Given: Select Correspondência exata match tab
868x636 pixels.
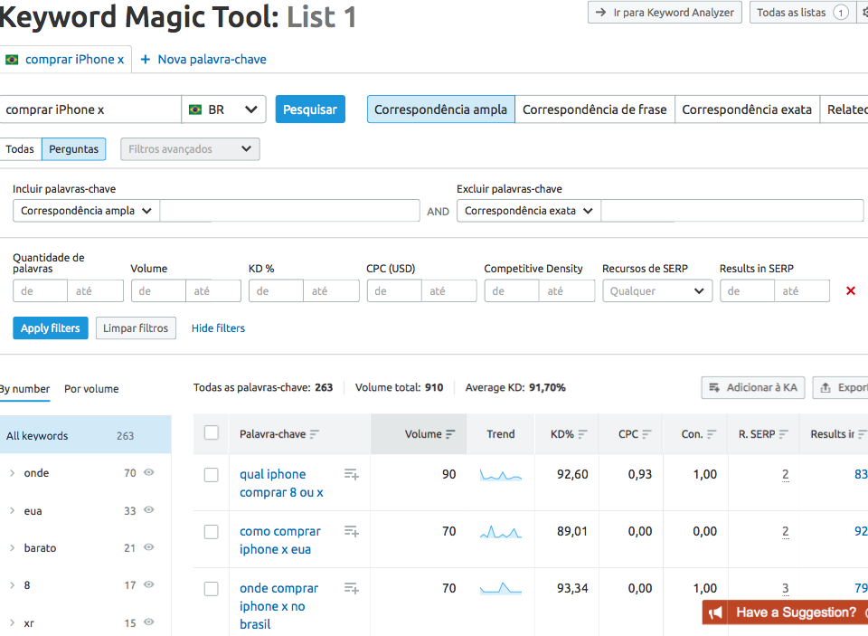Looking at the screenshot, I should (747, 109).
